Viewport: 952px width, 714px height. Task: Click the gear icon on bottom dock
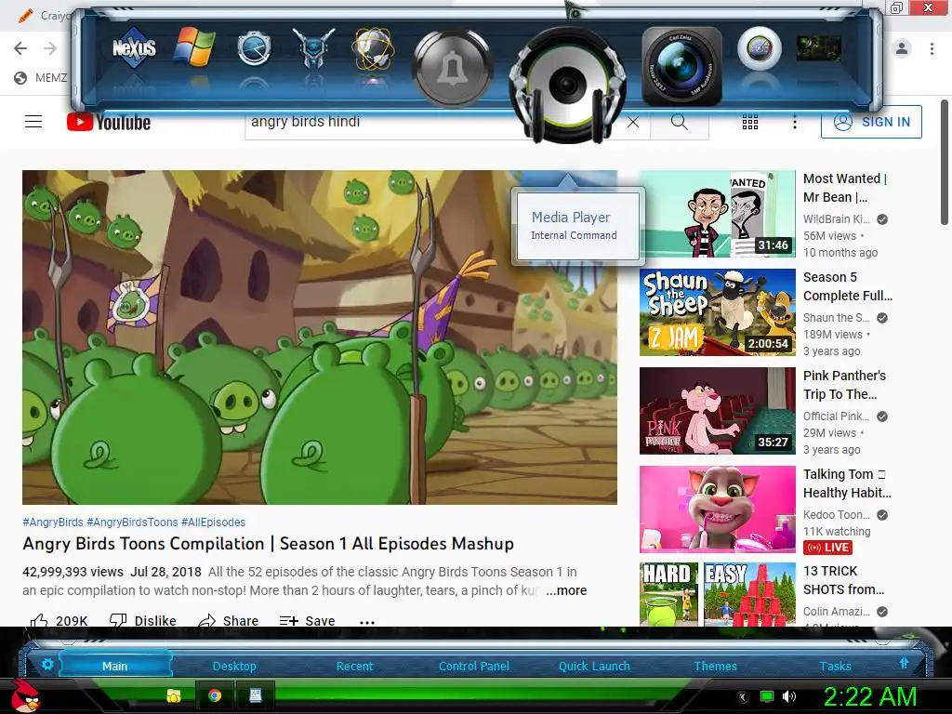point(47,664)
